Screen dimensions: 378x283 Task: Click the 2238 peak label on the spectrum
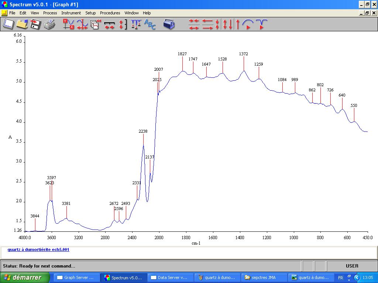(x=143, y=131)
